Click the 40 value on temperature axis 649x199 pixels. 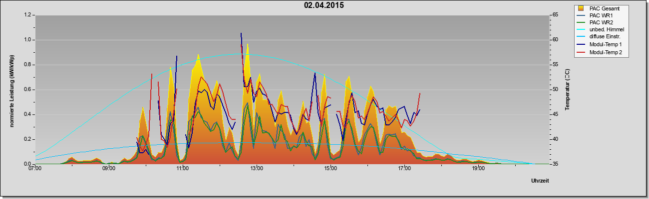pos(555,139)
